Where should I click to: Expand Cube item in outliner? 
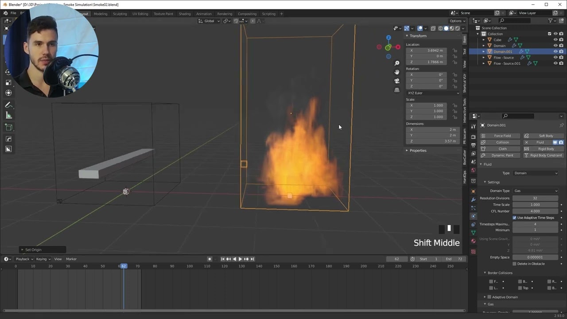point(484,40)
